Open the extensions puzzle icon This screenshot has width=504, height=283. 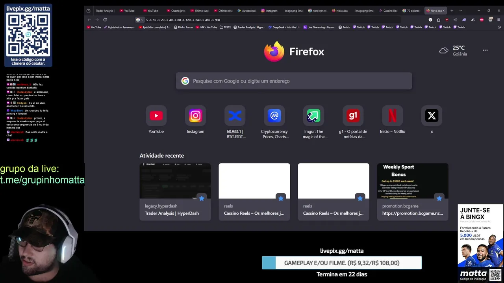tap(438, 20)
